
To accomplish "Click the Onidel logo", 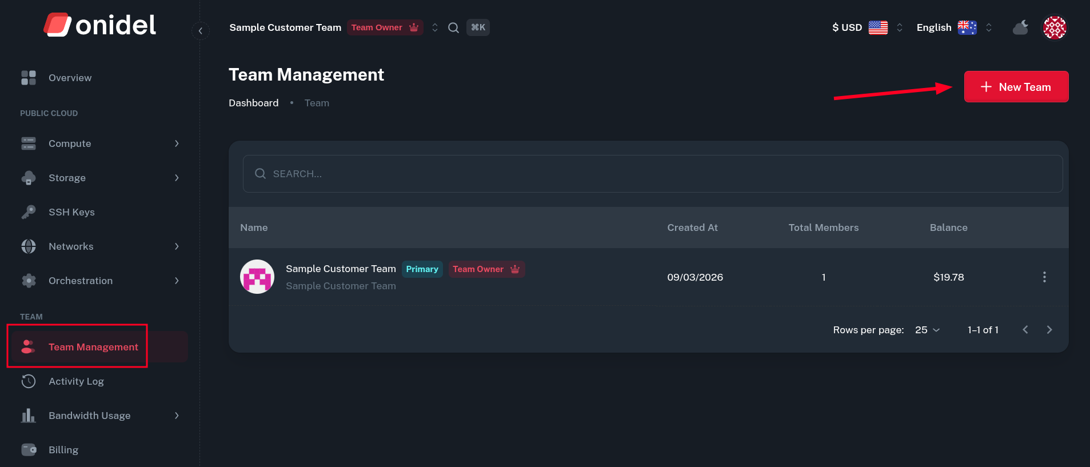I will click(100, 25).
